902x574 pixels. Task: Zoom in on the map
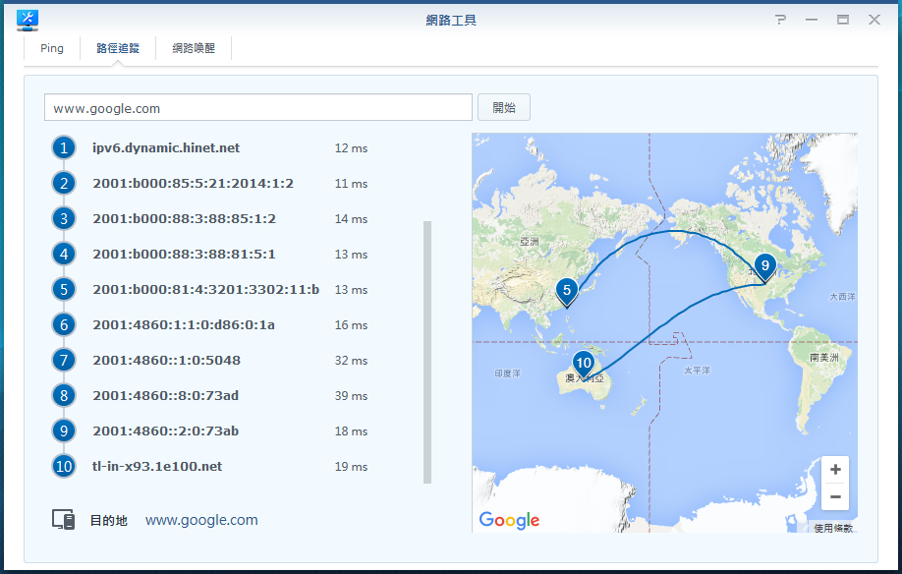(835, 469)
